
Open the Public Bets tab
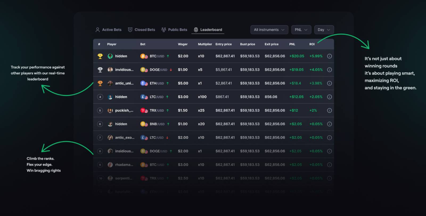click(x=174, y=30)
